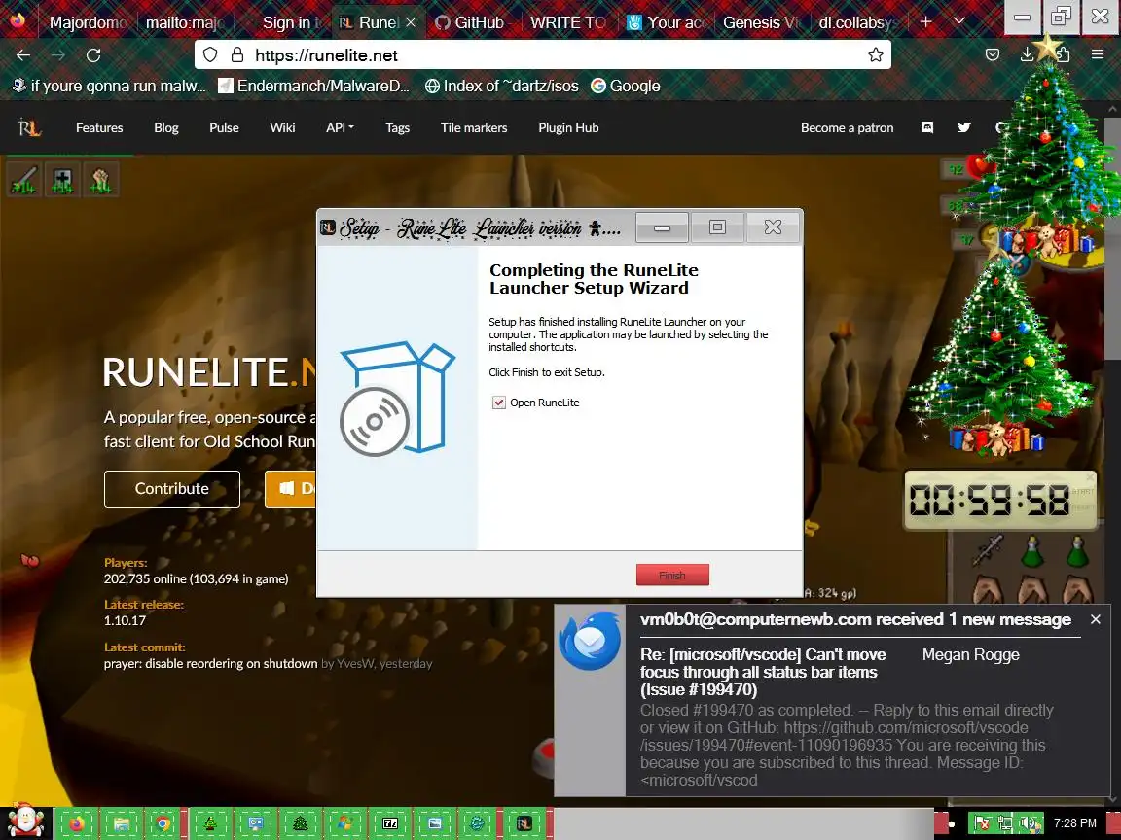Open Firefox application hamburger menu
Viewport: 1121px width, 840px height.
pos(1098,55)
